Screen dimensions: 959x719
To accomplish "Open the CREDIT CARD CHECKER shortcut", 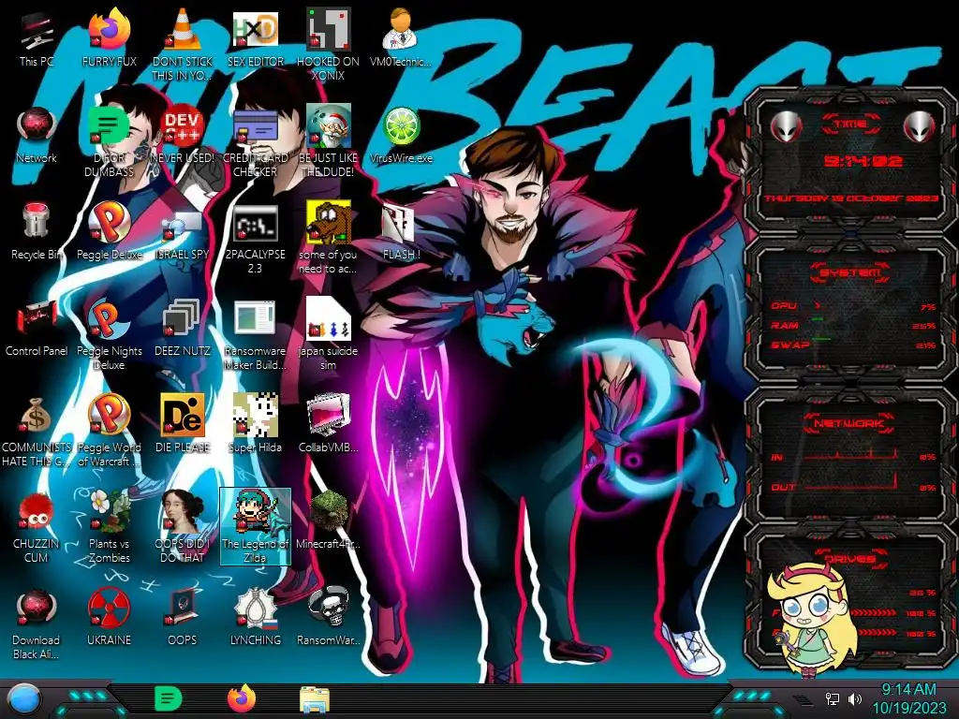I will pyautogui.click(x=255, y=141).
